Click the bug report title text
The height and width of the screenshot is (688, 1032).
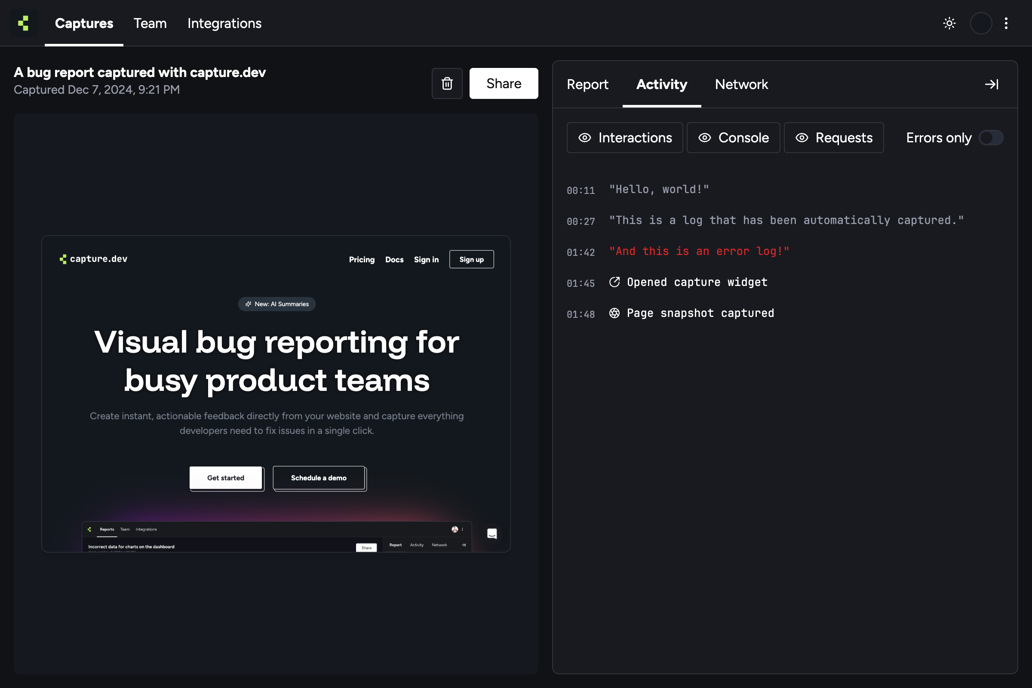pos(139,72)
